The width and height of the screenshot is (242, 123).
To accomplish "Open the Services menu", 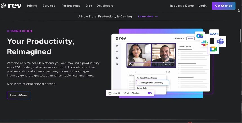I will point(49,6).
